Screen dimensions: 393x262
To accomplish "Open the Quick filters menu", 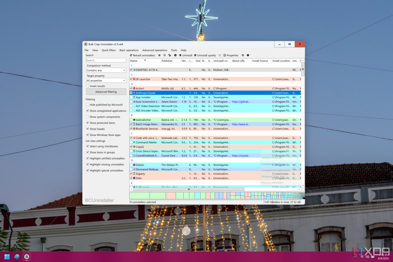I will (108, 50).
